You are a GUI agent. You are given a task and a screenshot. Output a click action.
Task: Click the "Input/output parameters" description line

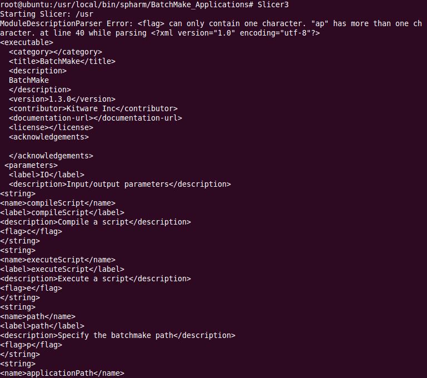[x=120, y=184]
